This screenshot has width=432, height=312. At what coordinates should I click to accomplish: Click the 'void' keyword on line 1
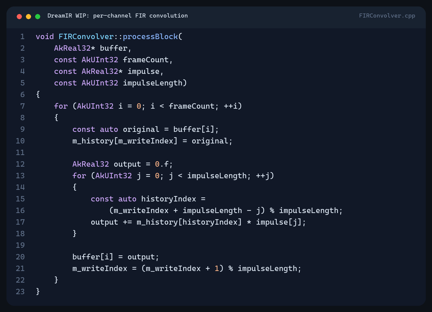45,36
